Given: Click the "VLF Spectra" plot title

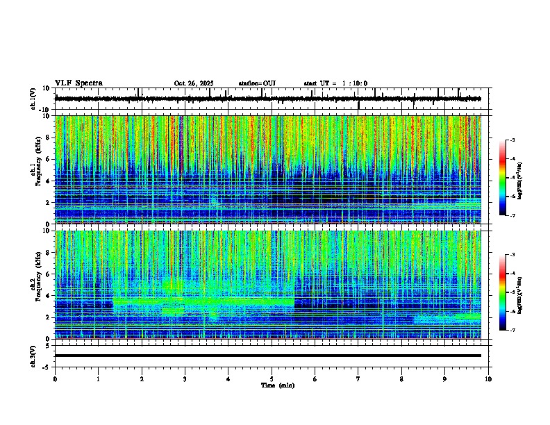Looking at the screenshot, I should coord(78,83).
